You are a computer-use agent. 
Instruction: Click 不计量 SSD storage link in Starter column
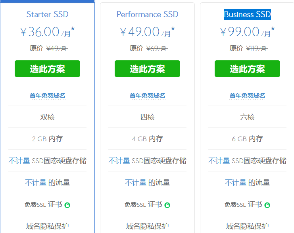(19, 161)
